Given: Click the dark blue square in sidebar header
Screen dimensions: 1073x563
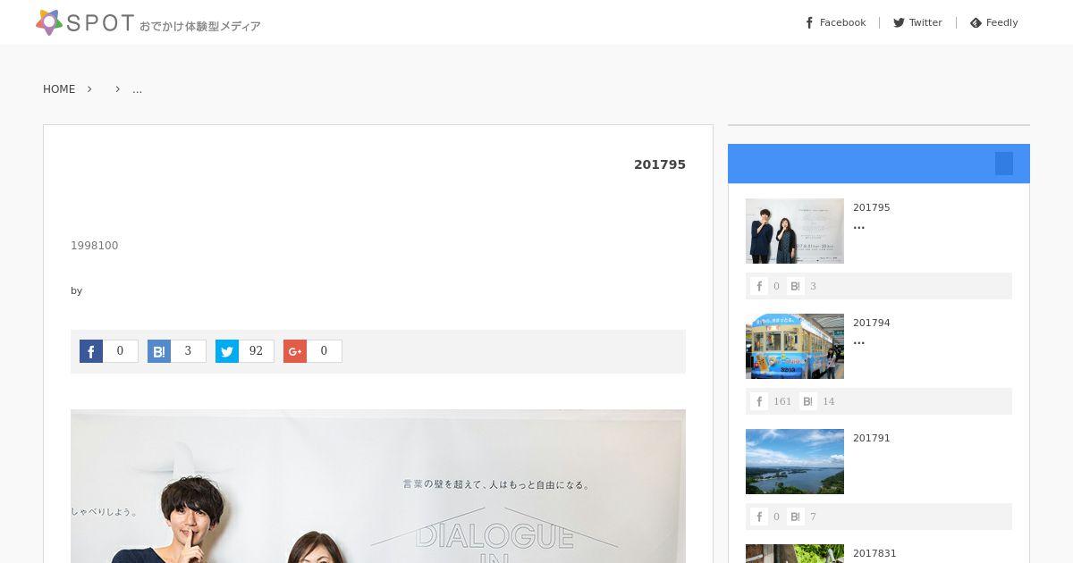Looking at the screenshot, I should (x=1004, y=164).
